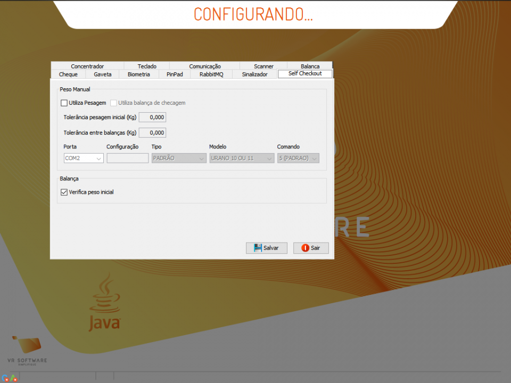
Task: Open the PinPad tab
Action: 175,74
